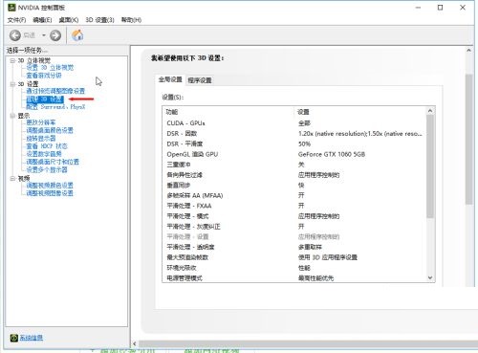478x353 pixels.
Task: Click the right panel vertical scrollbar thumb
Action: (x=468, y=140)
